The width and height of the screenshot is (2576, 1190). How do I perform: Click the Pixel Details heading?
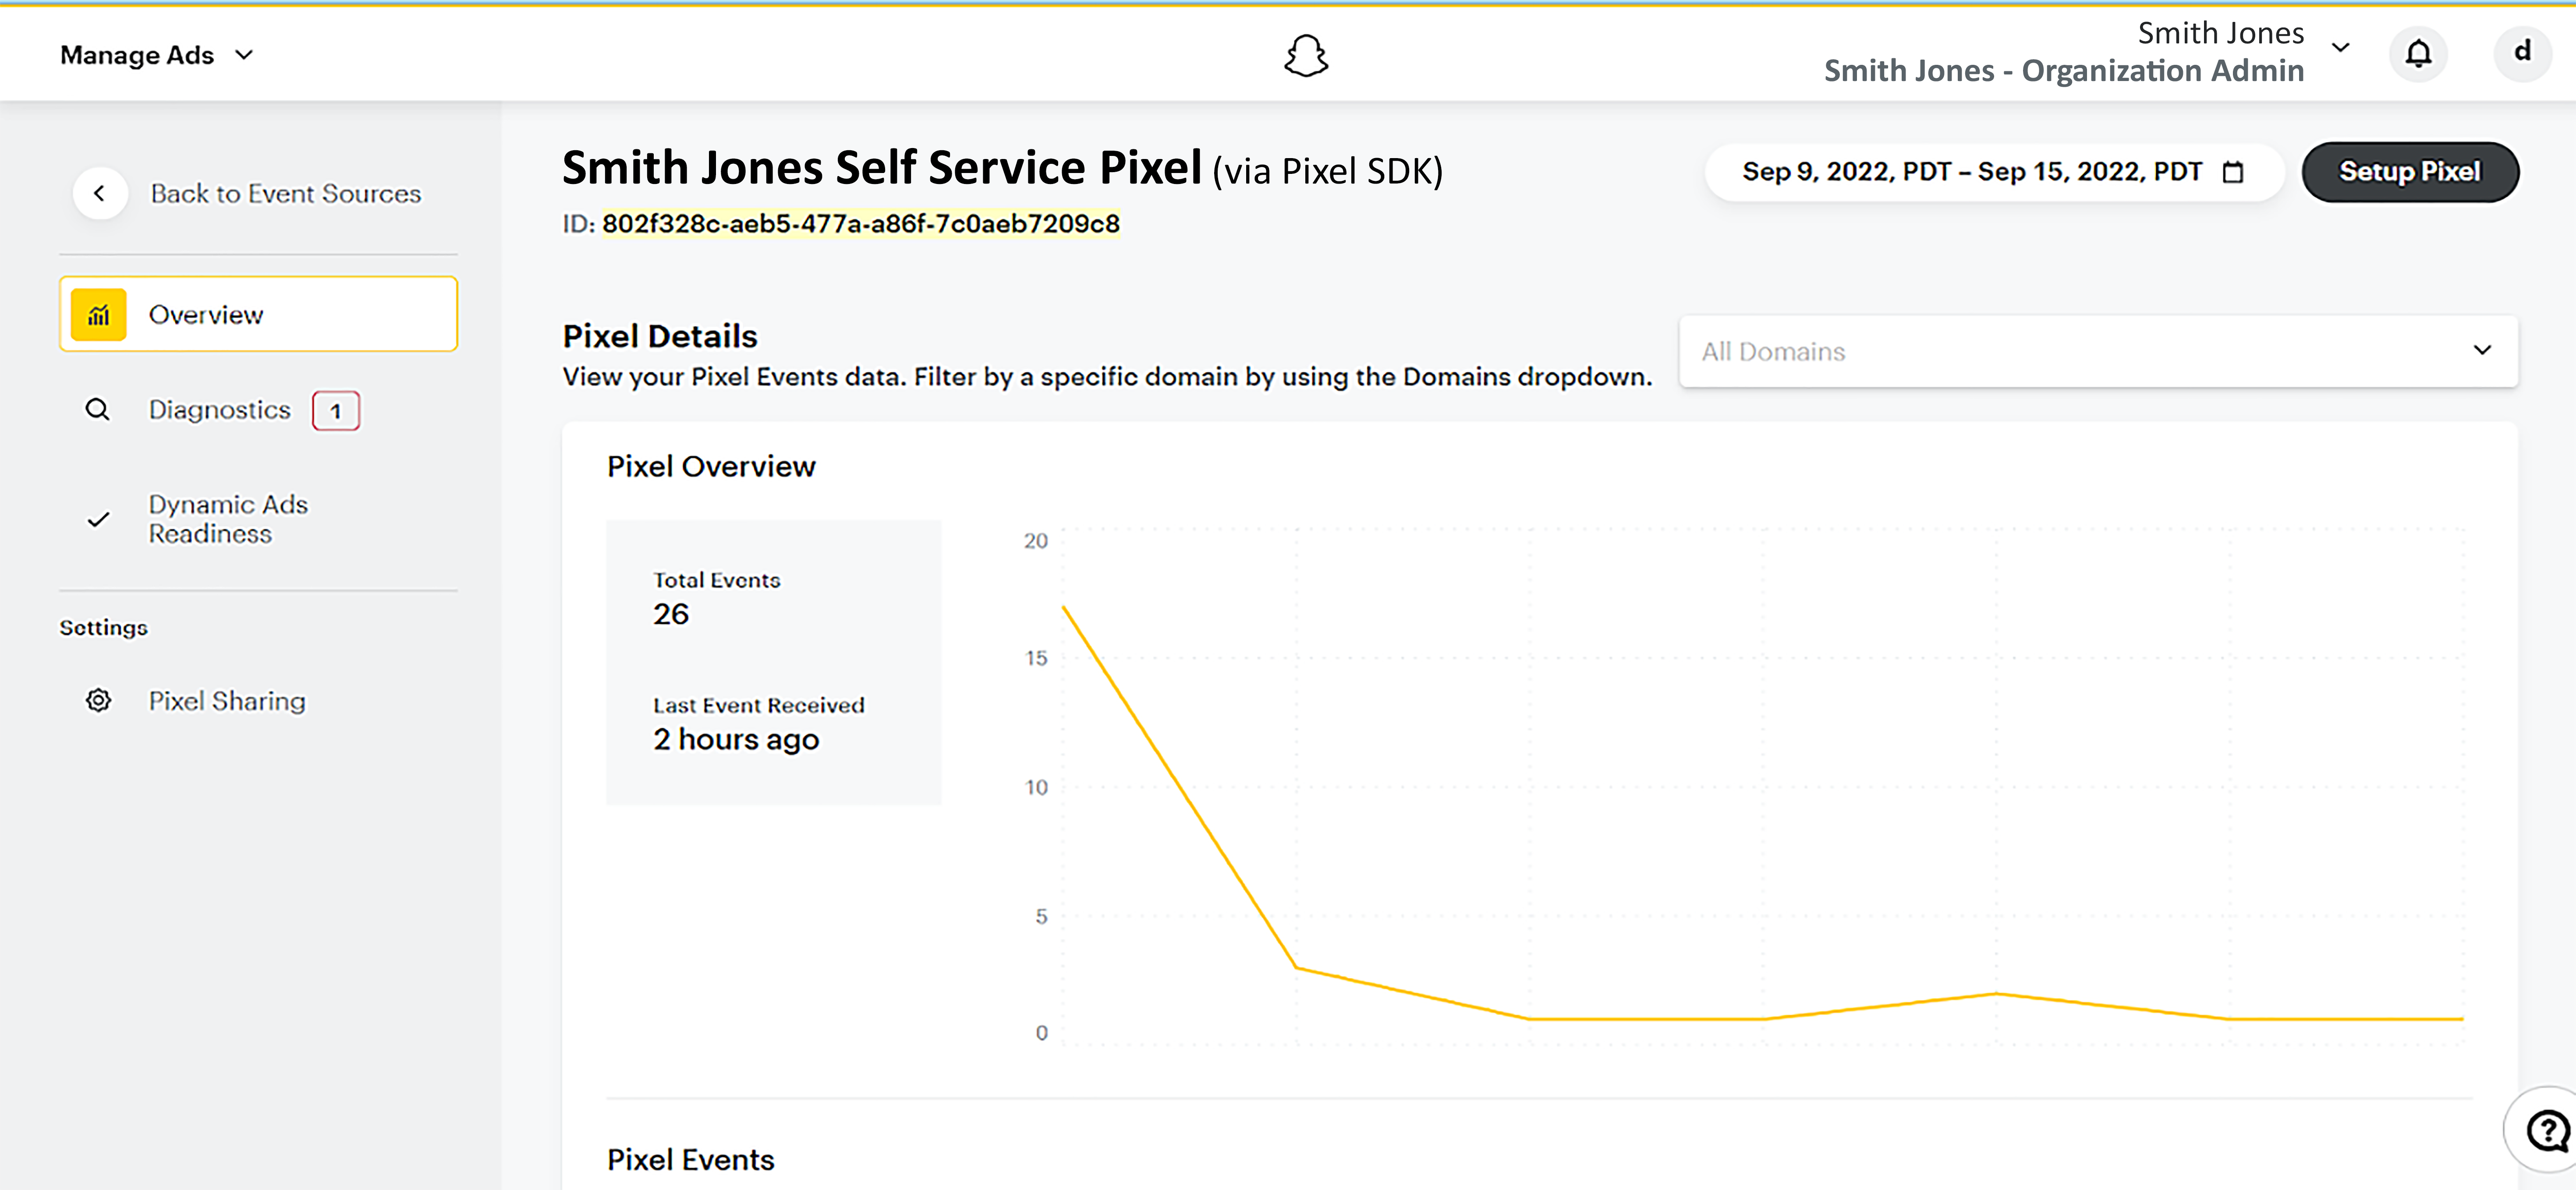click(x=660, y=336)
